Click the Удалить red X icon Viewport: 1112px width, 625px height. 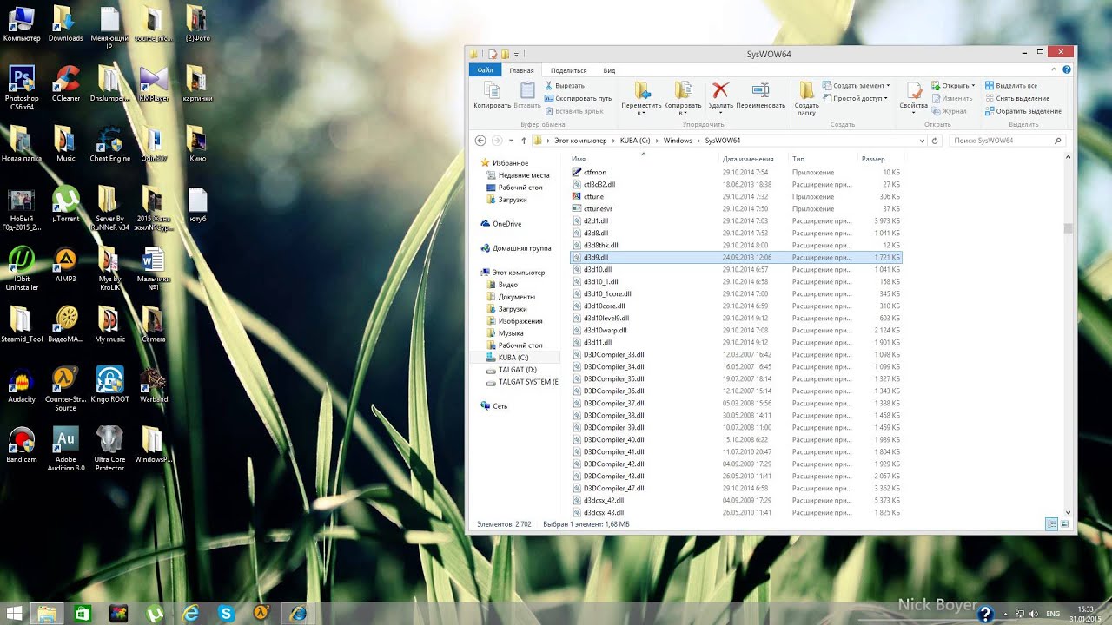pyautogui.click(x=720, y=95)
